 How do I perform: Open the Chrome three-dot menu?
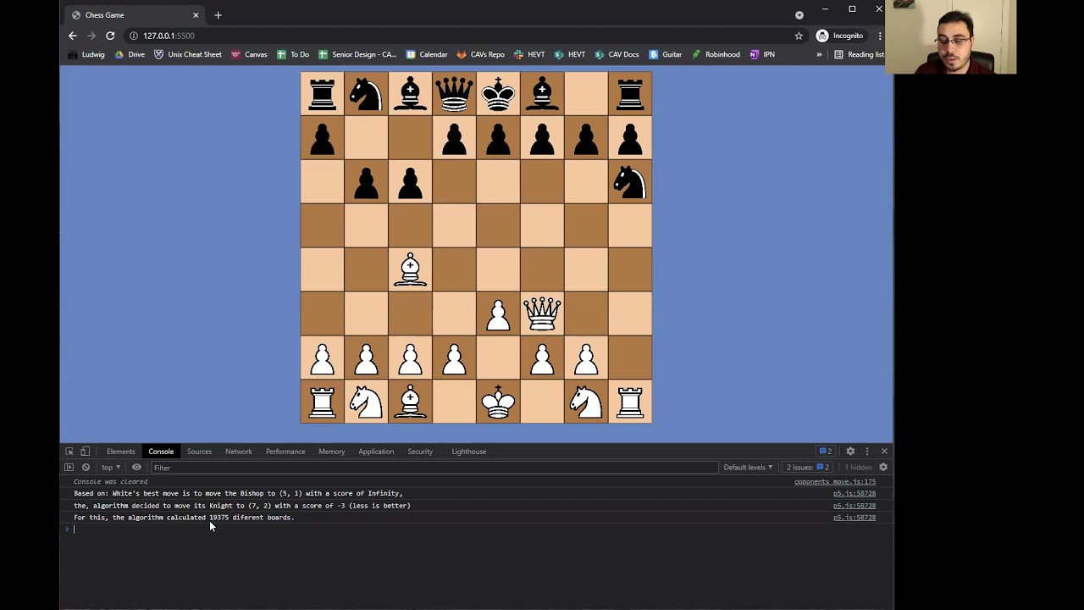(x=880, y=36)
